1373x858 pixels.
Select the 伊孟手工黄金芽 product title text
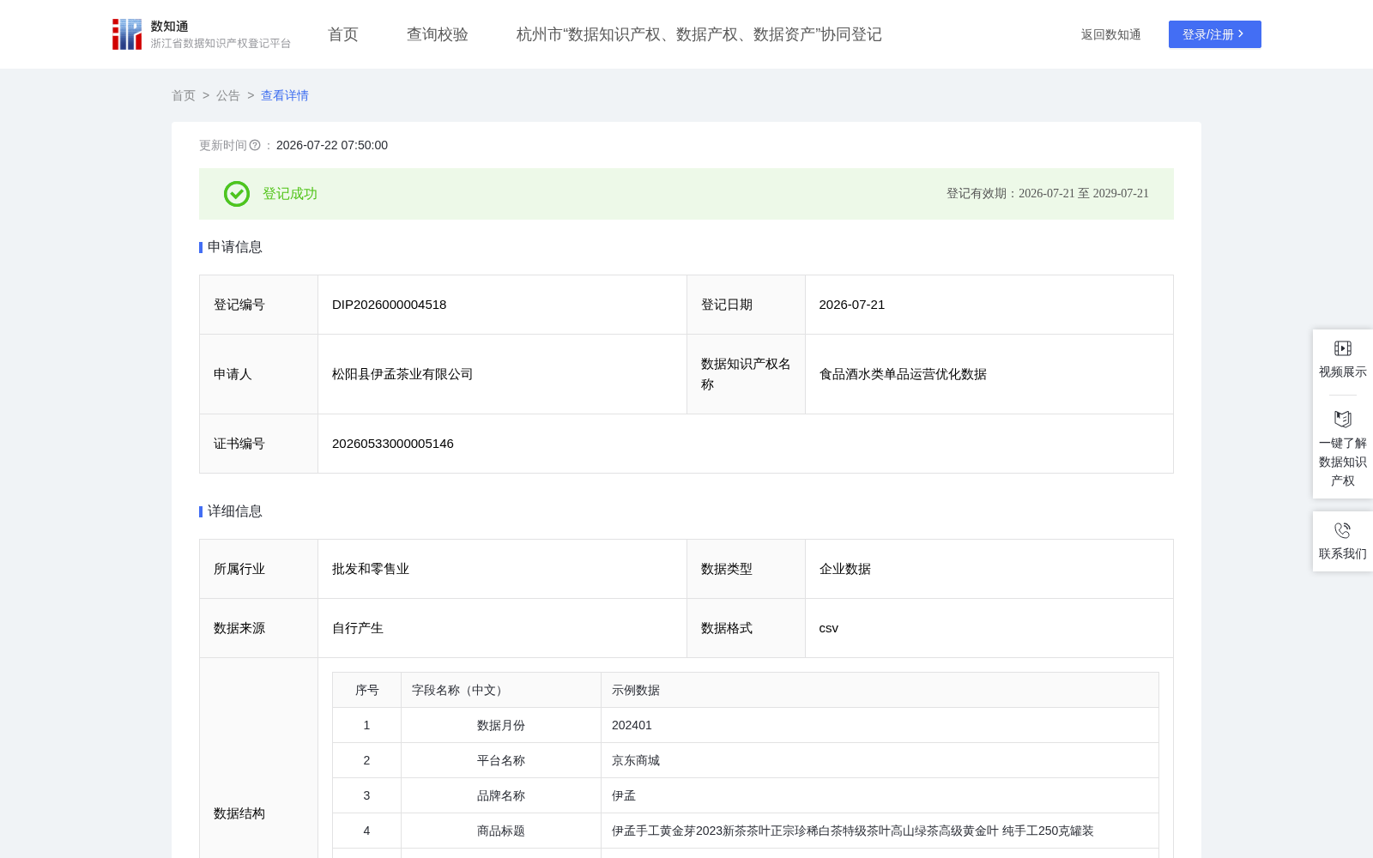click(x=853, y=831)
